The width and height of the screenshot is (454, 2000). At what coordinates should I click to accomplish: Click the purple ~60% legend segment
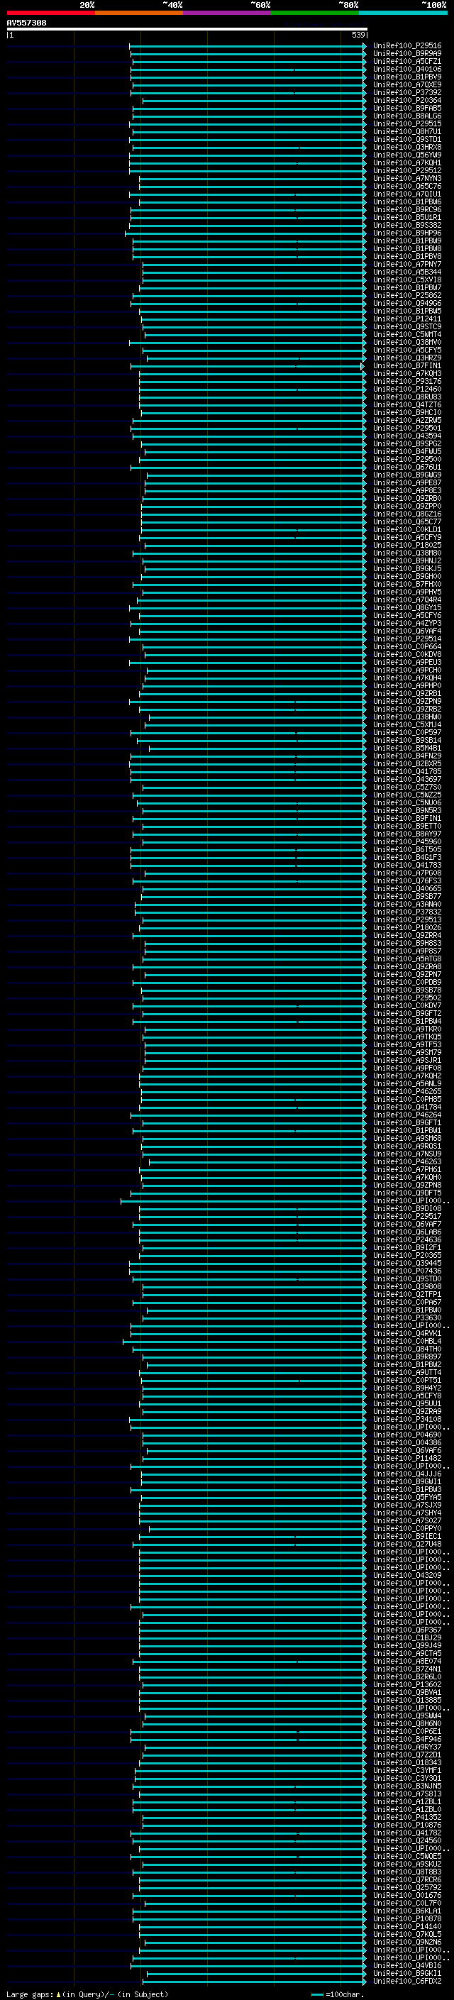pyautogui.click(x=228, y=13)
